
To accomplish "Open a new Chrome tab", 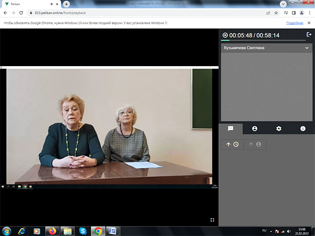I will [x=66, y=4].
